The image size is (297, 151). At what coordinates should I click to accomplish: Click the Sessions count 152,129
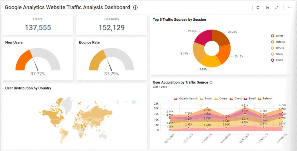112,28
